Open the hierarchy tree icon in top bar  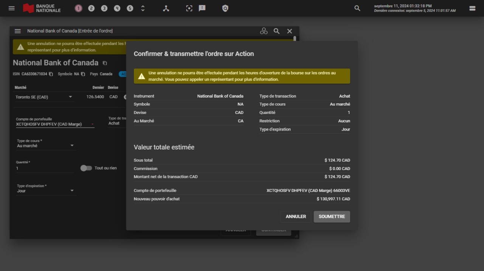(x=166, y=8)
